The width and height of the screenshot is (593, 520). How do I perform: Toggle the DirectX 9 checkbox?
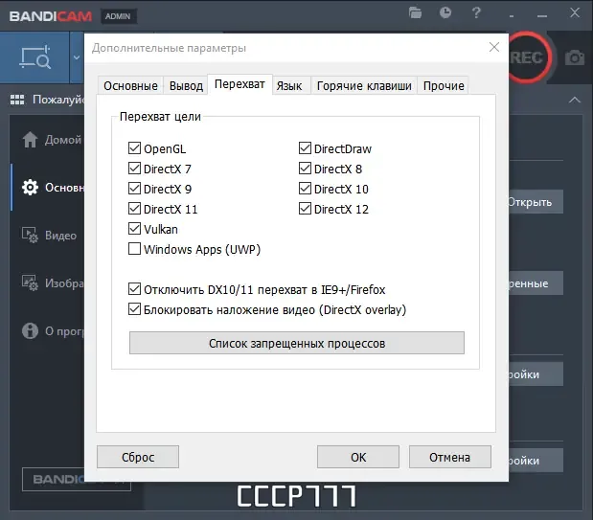click(134, 189)
